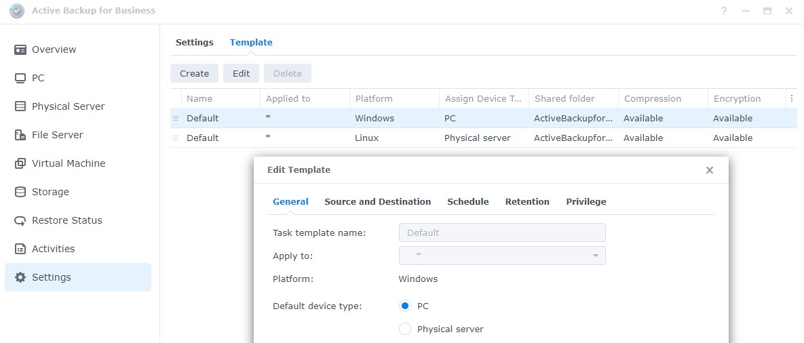Switch to the Settings tab

tap(194, 43)
